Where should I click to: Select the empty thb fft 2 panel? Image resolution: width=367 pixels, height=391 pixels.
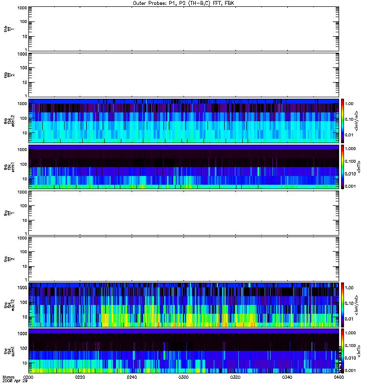point(183,75)
